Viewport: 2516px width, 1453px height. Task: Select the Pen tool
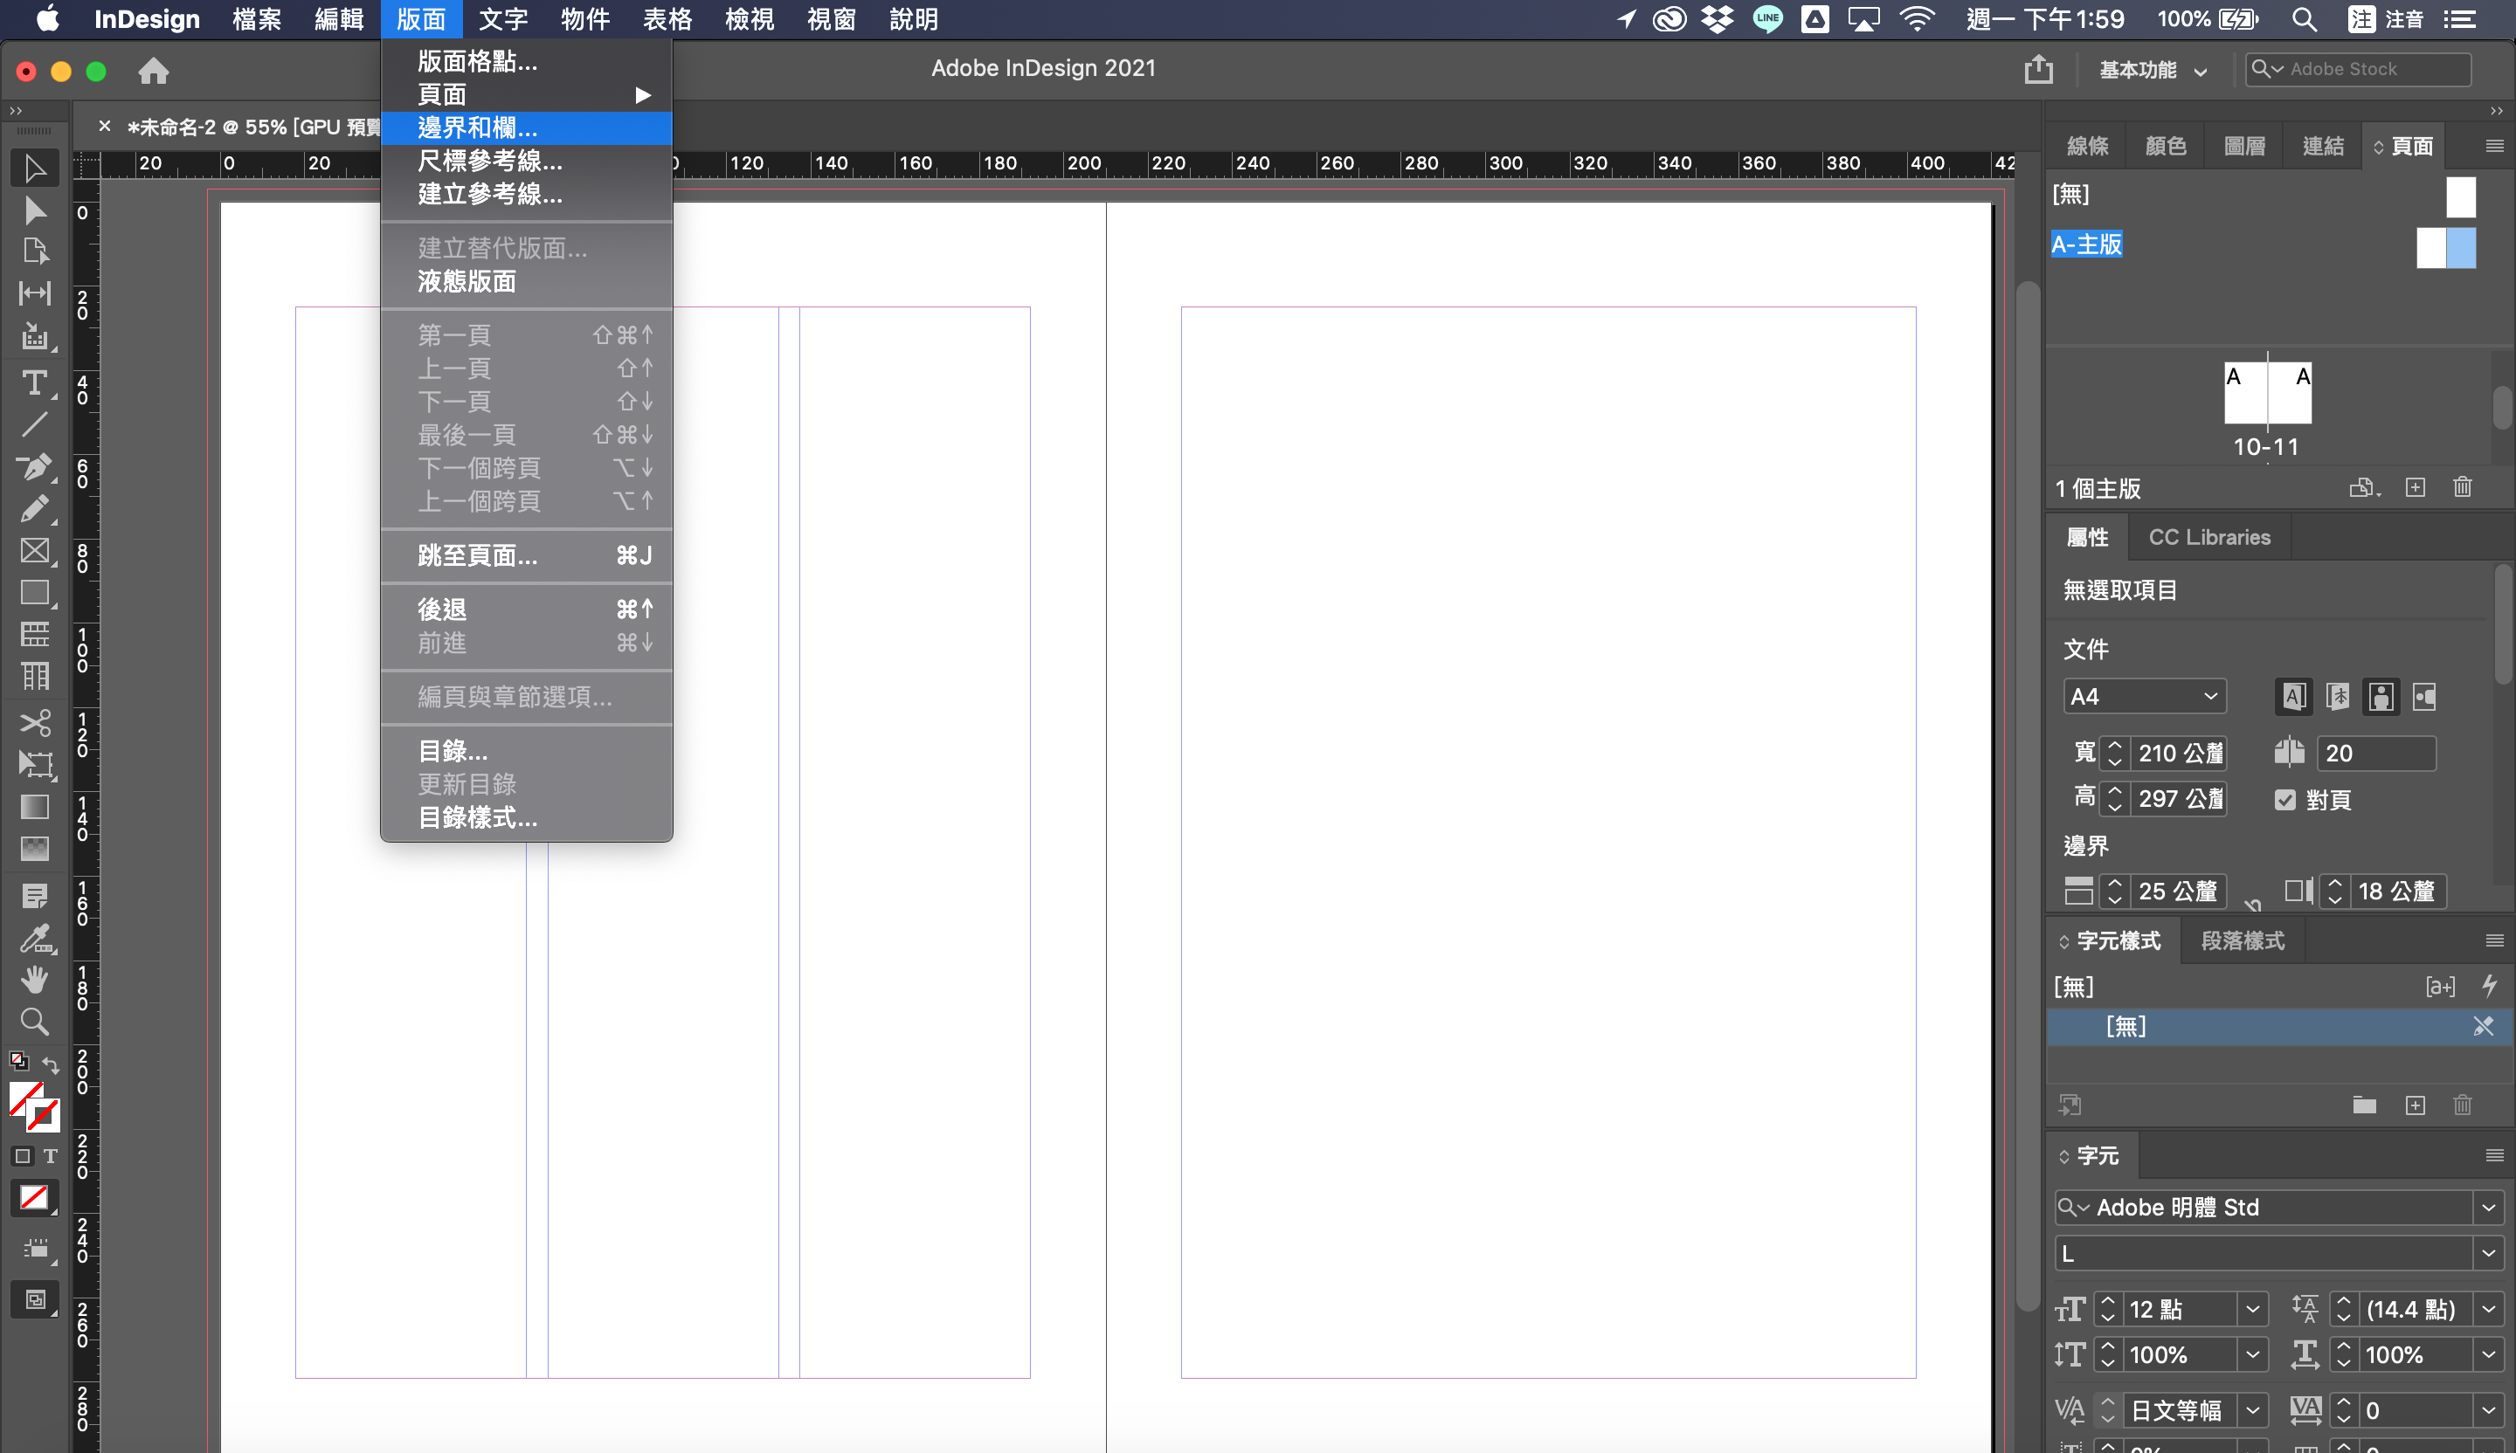coord(34,466)
